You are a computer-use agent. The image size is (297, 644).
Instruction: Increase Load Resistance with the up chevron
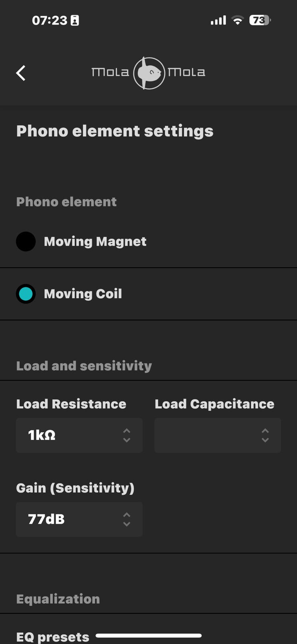click(x=127, y=431)
